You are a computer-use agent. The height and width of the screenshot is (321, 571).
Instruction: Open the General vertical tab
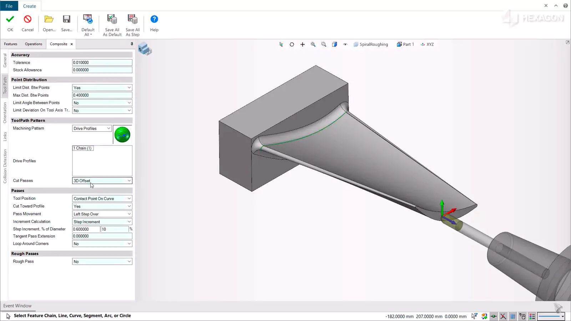tap(5, 60)
